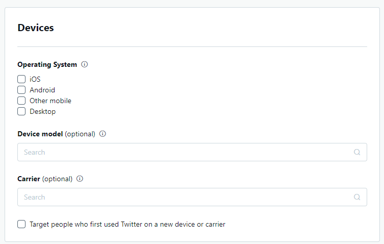Click the info icon next to Carrier
The image size is (384, 244).
(80, 179)
